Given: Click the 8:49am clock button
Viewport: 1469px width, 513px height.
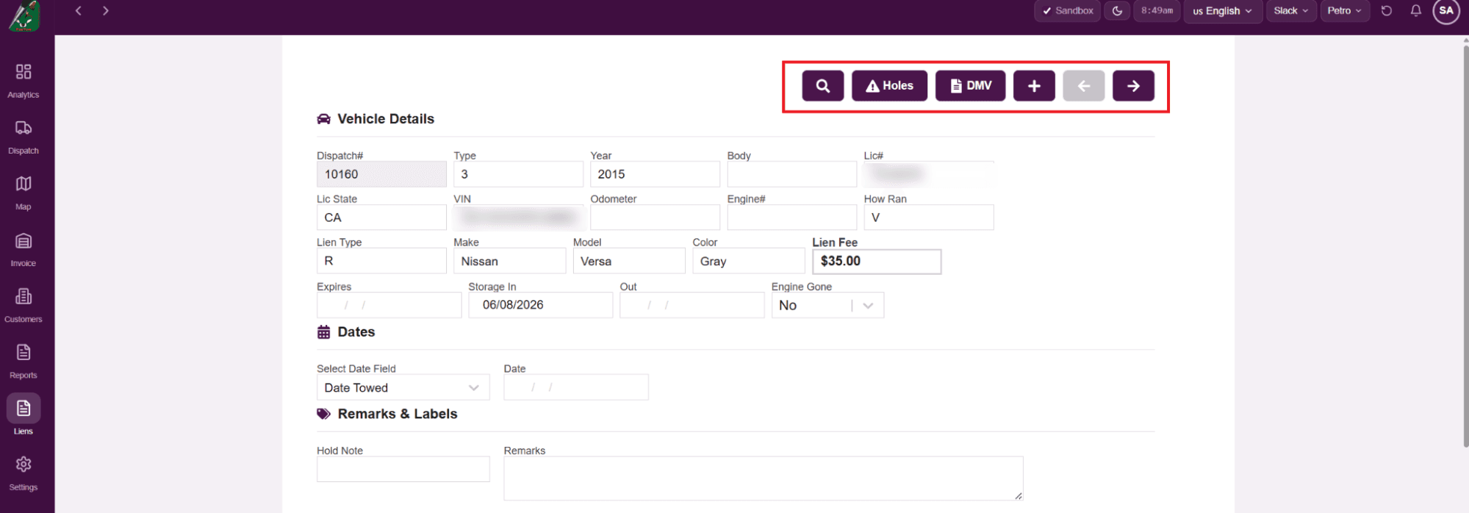Looking at the screenshot, I should (x=1157, y=11).
